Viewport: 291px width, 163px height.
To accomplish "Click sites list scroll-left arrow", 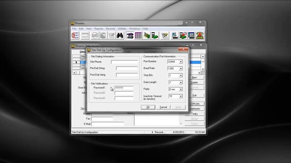I will pos(74,73).
